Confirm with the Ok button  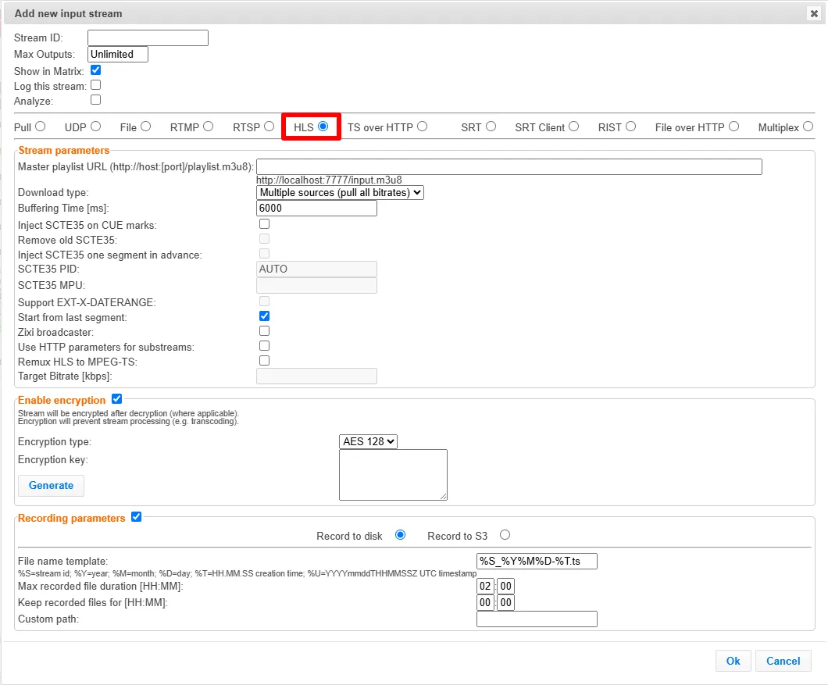click(733, 661)
